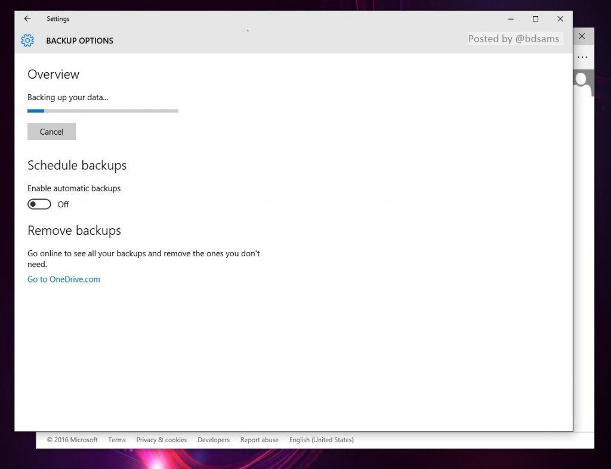Change language English (United States) link
The height and width of the screenshot is (469, 611).
322,440
